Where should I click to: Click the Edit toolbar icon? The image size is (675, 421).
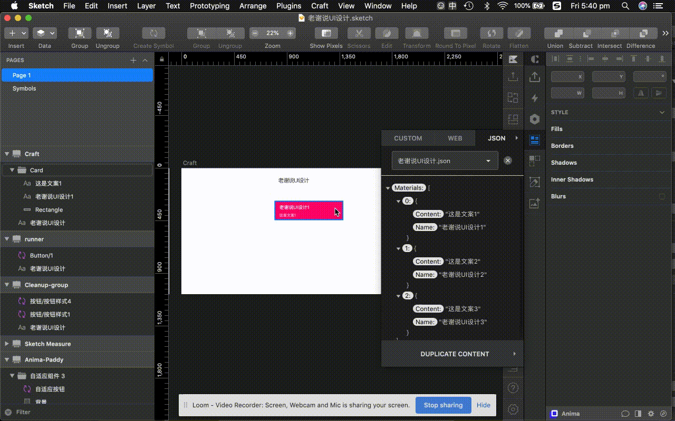pos(387,33)
